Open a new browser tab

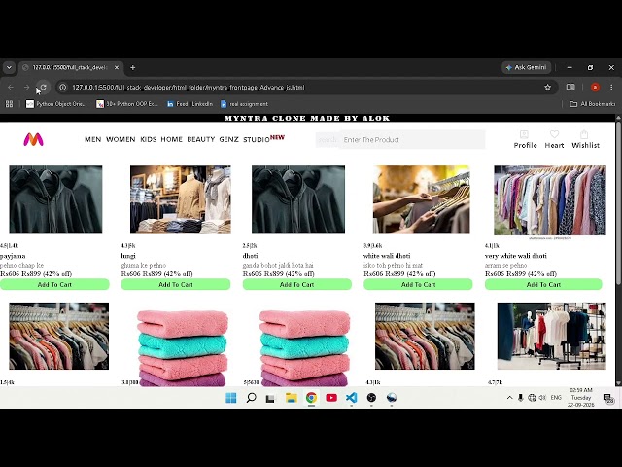pyautogui.click(x=133, y=67)
